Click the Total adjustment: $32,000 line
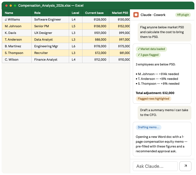The image size is (196, 175). [x=155, y=93]
